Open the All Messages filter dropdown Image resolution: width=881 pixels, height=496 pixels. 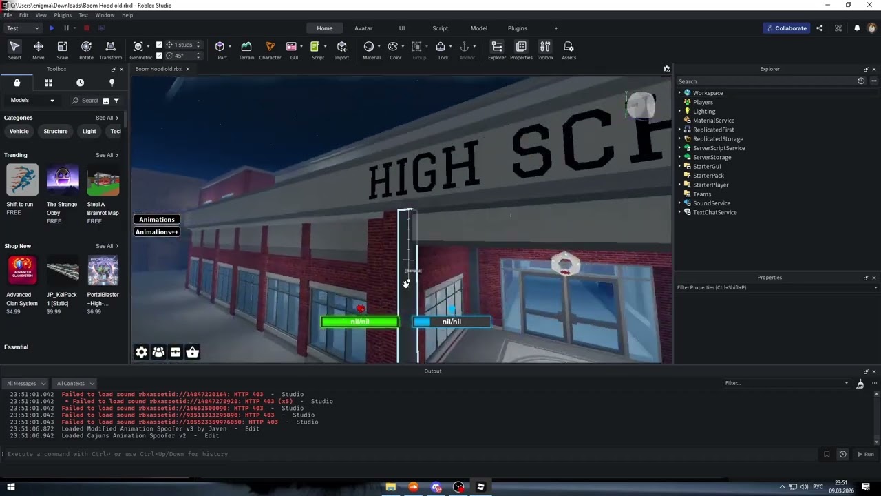26,384
